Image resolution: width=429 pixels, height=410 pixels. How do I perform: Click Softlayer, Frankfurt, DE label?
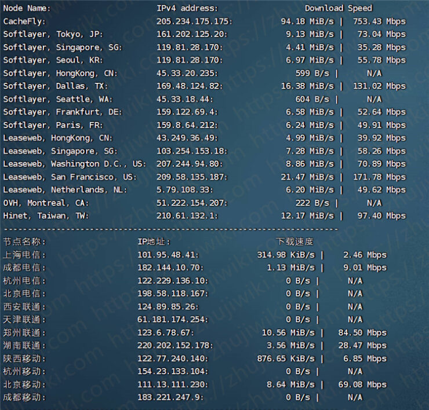coord(63,112)
